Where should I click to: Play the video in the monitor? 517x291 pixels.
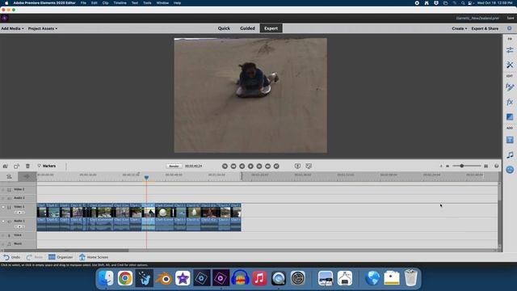[x=250, y=166]
